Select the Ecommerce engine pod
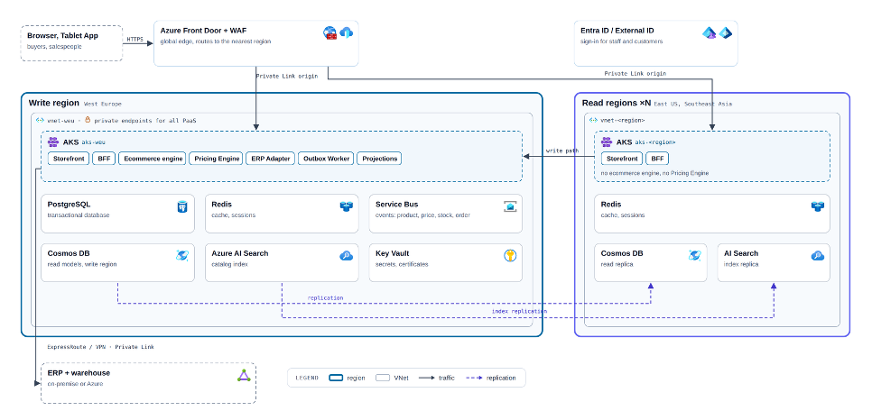The image size is (872, 420). click(153, 159)
